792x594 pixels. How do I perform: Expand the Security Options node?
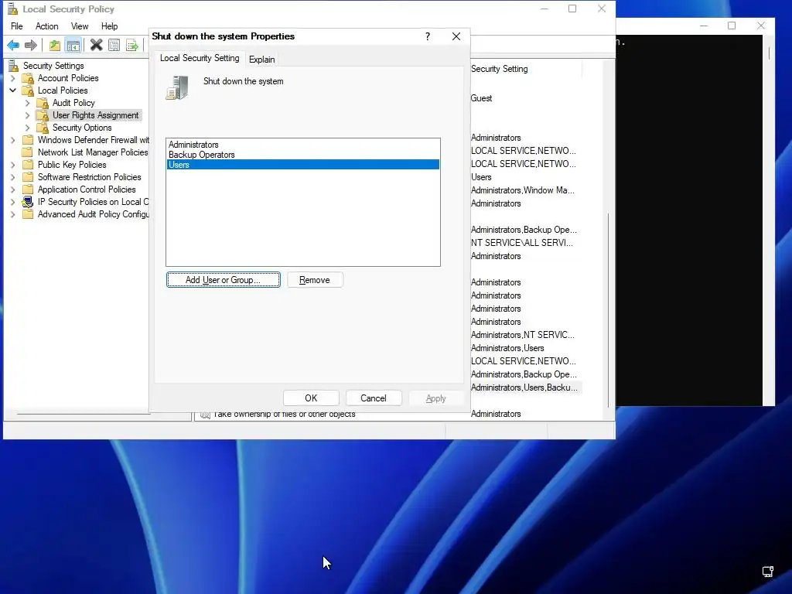tap(28, 128)
